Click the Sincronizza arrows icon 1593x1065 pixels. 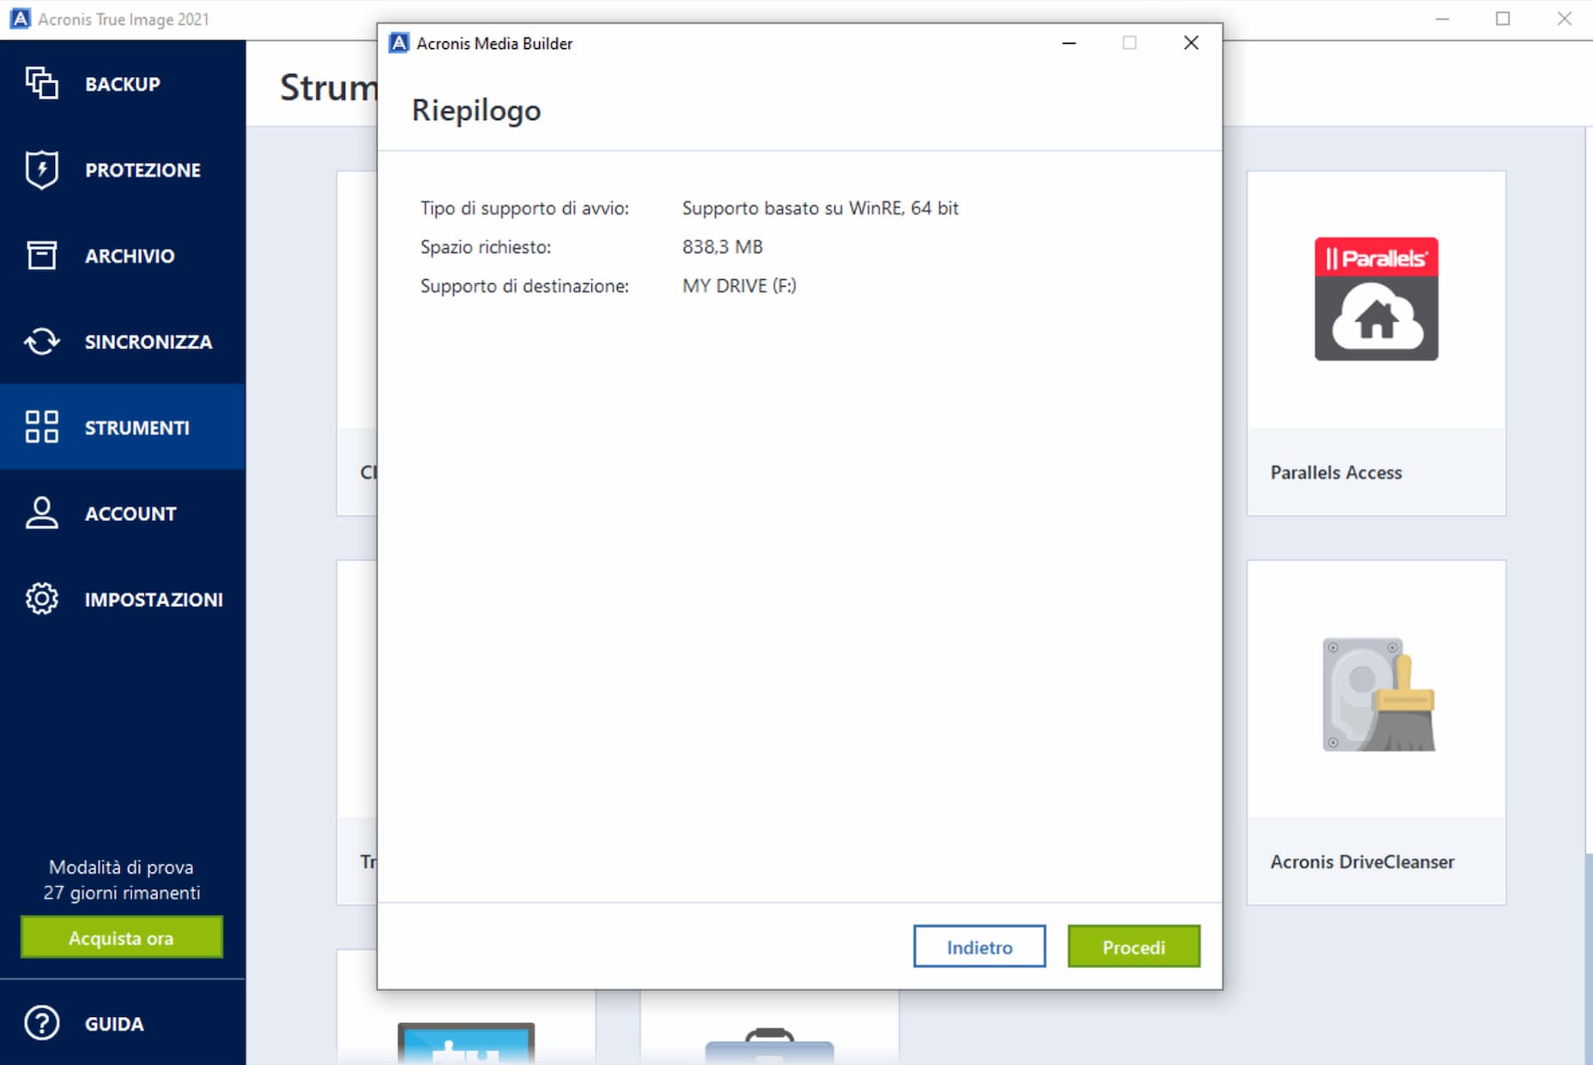click(41, 341)
